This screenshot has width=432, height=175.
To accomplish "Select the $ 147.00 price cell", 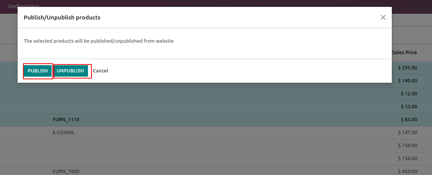I will point(408,133).
